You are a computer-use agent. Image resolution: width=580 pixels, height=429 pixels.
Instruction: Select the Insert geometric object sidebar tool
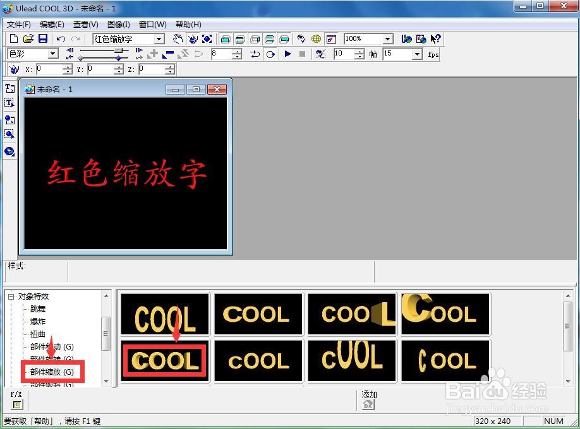pyautogui.click(x=9, y=151)
